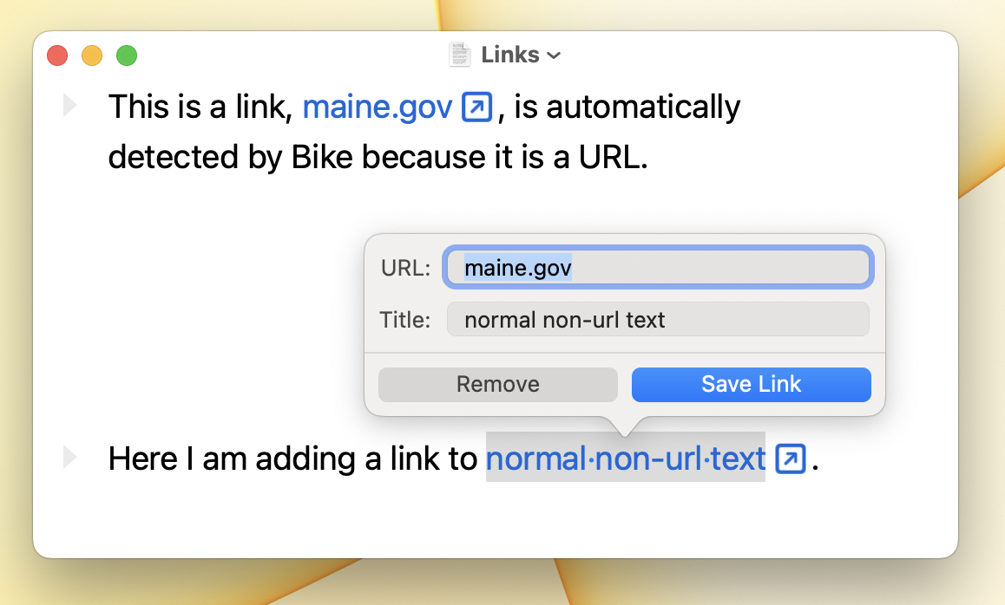Save the link with Save Link button
Image resolution: width=1005 pixels, height=605 pixels.
point(752,384)
